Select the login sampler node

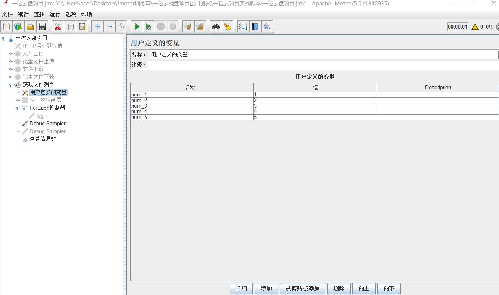click(x=42, y=116)
